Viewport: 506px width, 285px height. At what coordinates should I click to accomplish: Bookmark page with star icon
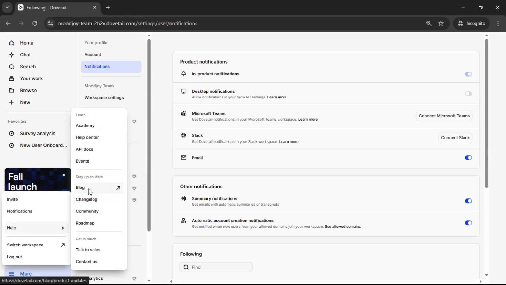click(x=441, y=23)
